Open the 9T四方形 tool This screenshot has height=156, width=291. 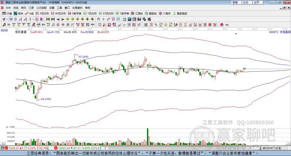coord(106,14)
